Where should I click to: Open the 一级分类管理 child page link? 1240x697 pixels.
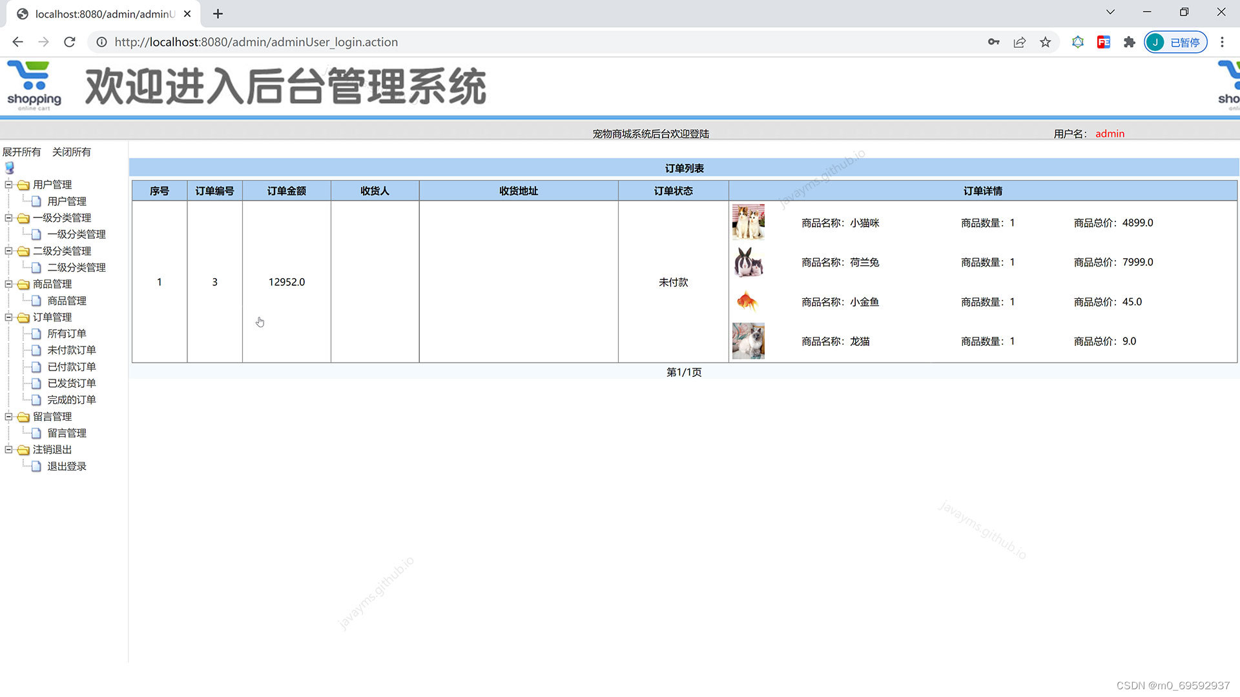click(76, 234)
